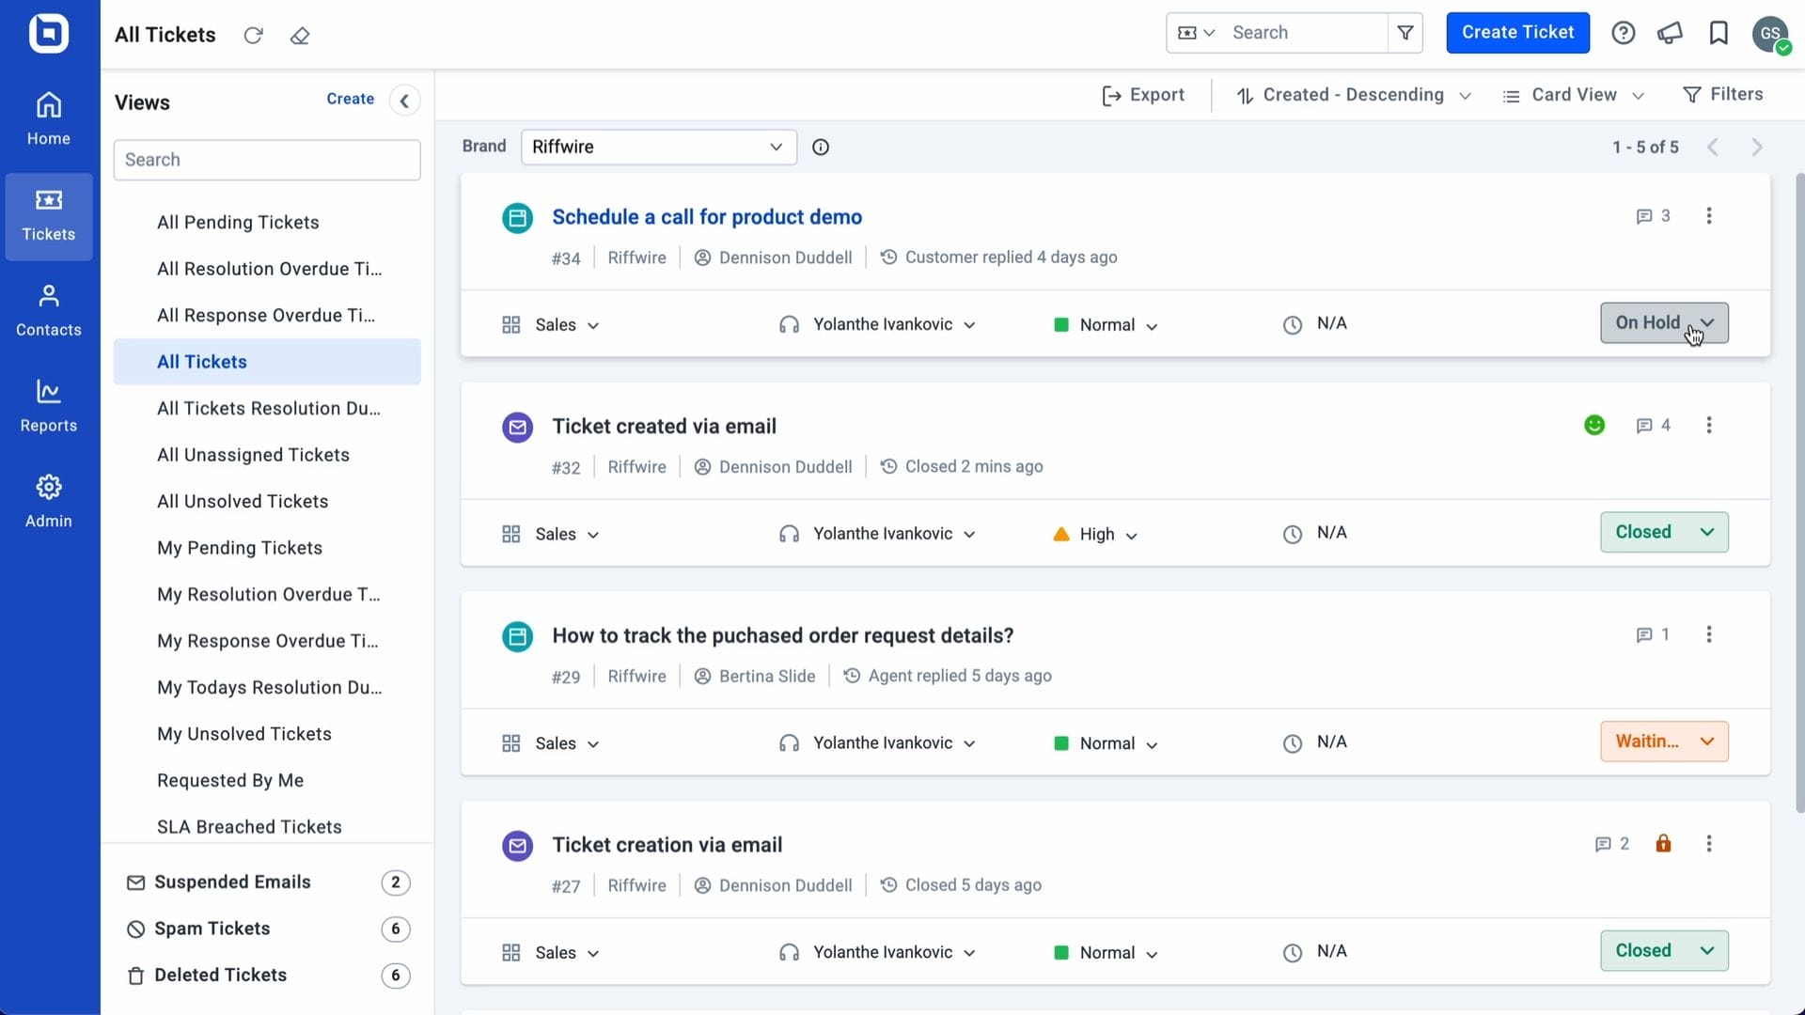Open the Card View layout switcher

pos(1573,95)
